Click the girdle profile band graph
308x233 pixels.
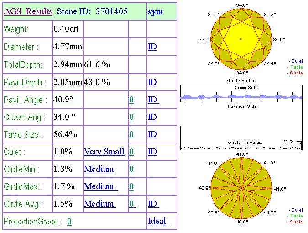[241, 97]
